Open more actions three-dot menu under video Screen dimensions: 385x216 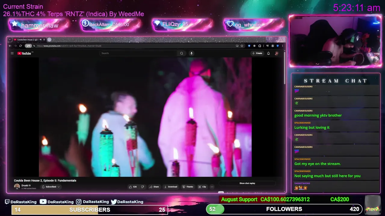pyautogui.click(x=212, y=187)
